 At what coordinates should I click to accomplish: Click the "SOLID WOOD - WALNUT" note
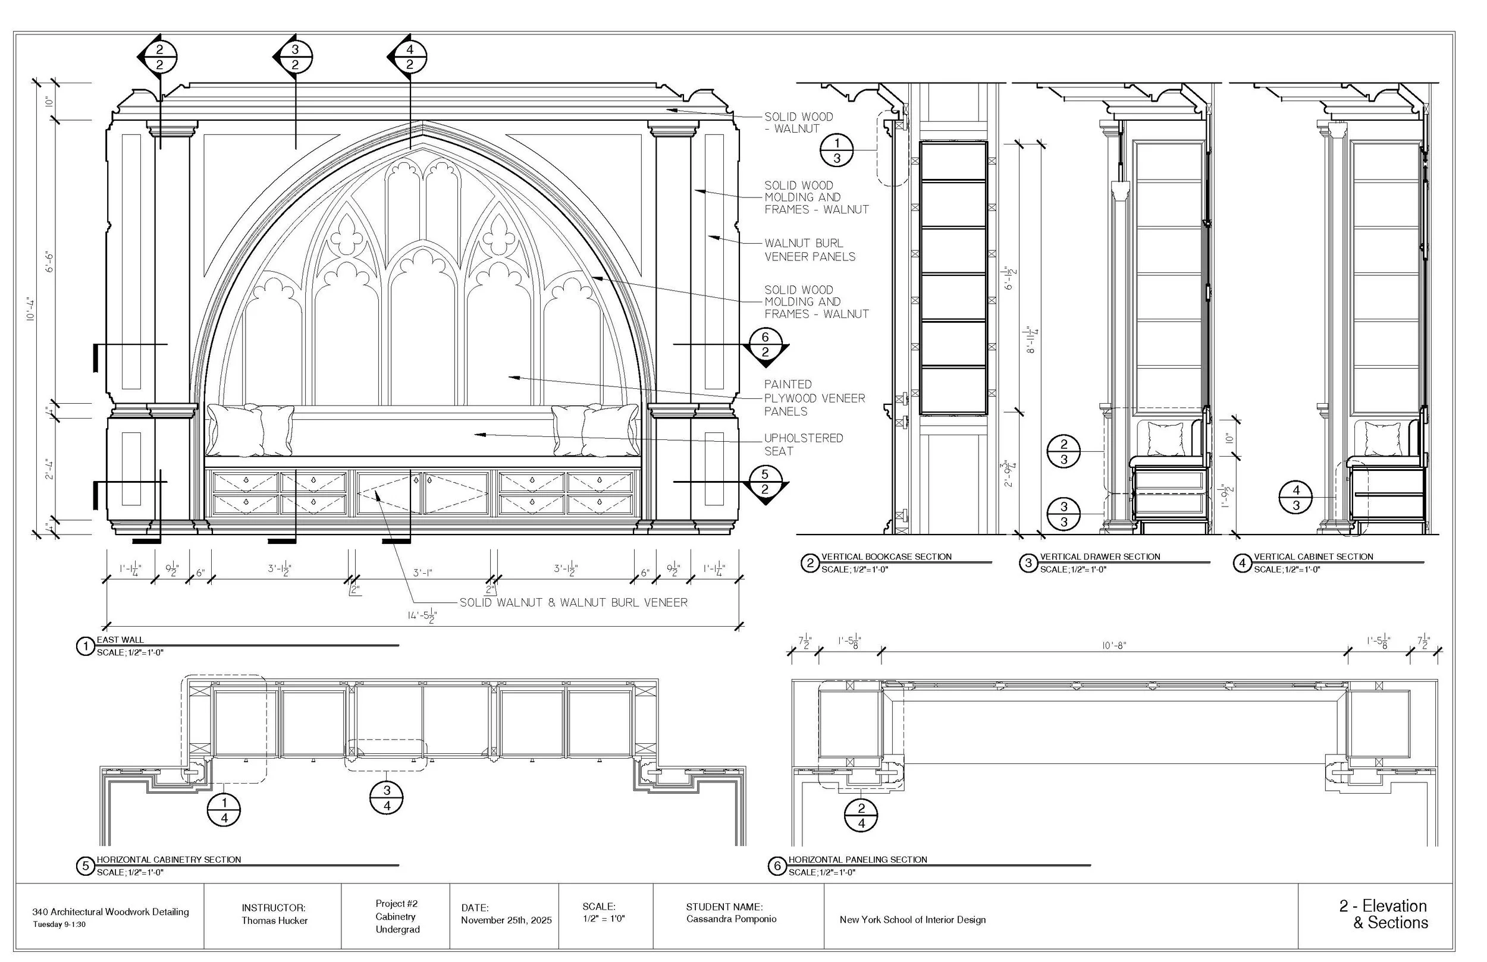[x=798, y=122]
